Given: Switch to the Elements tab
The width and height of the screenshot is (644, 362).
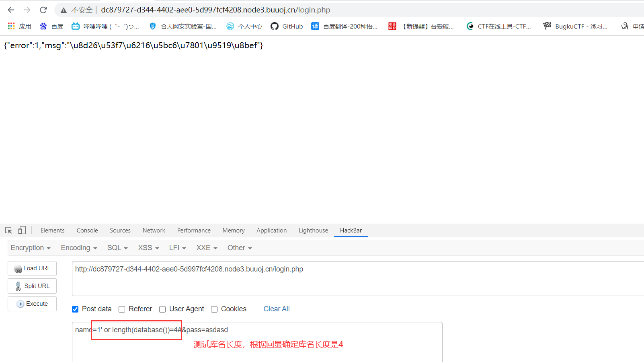Looking at the screenshot, I should tap(52, 230).
